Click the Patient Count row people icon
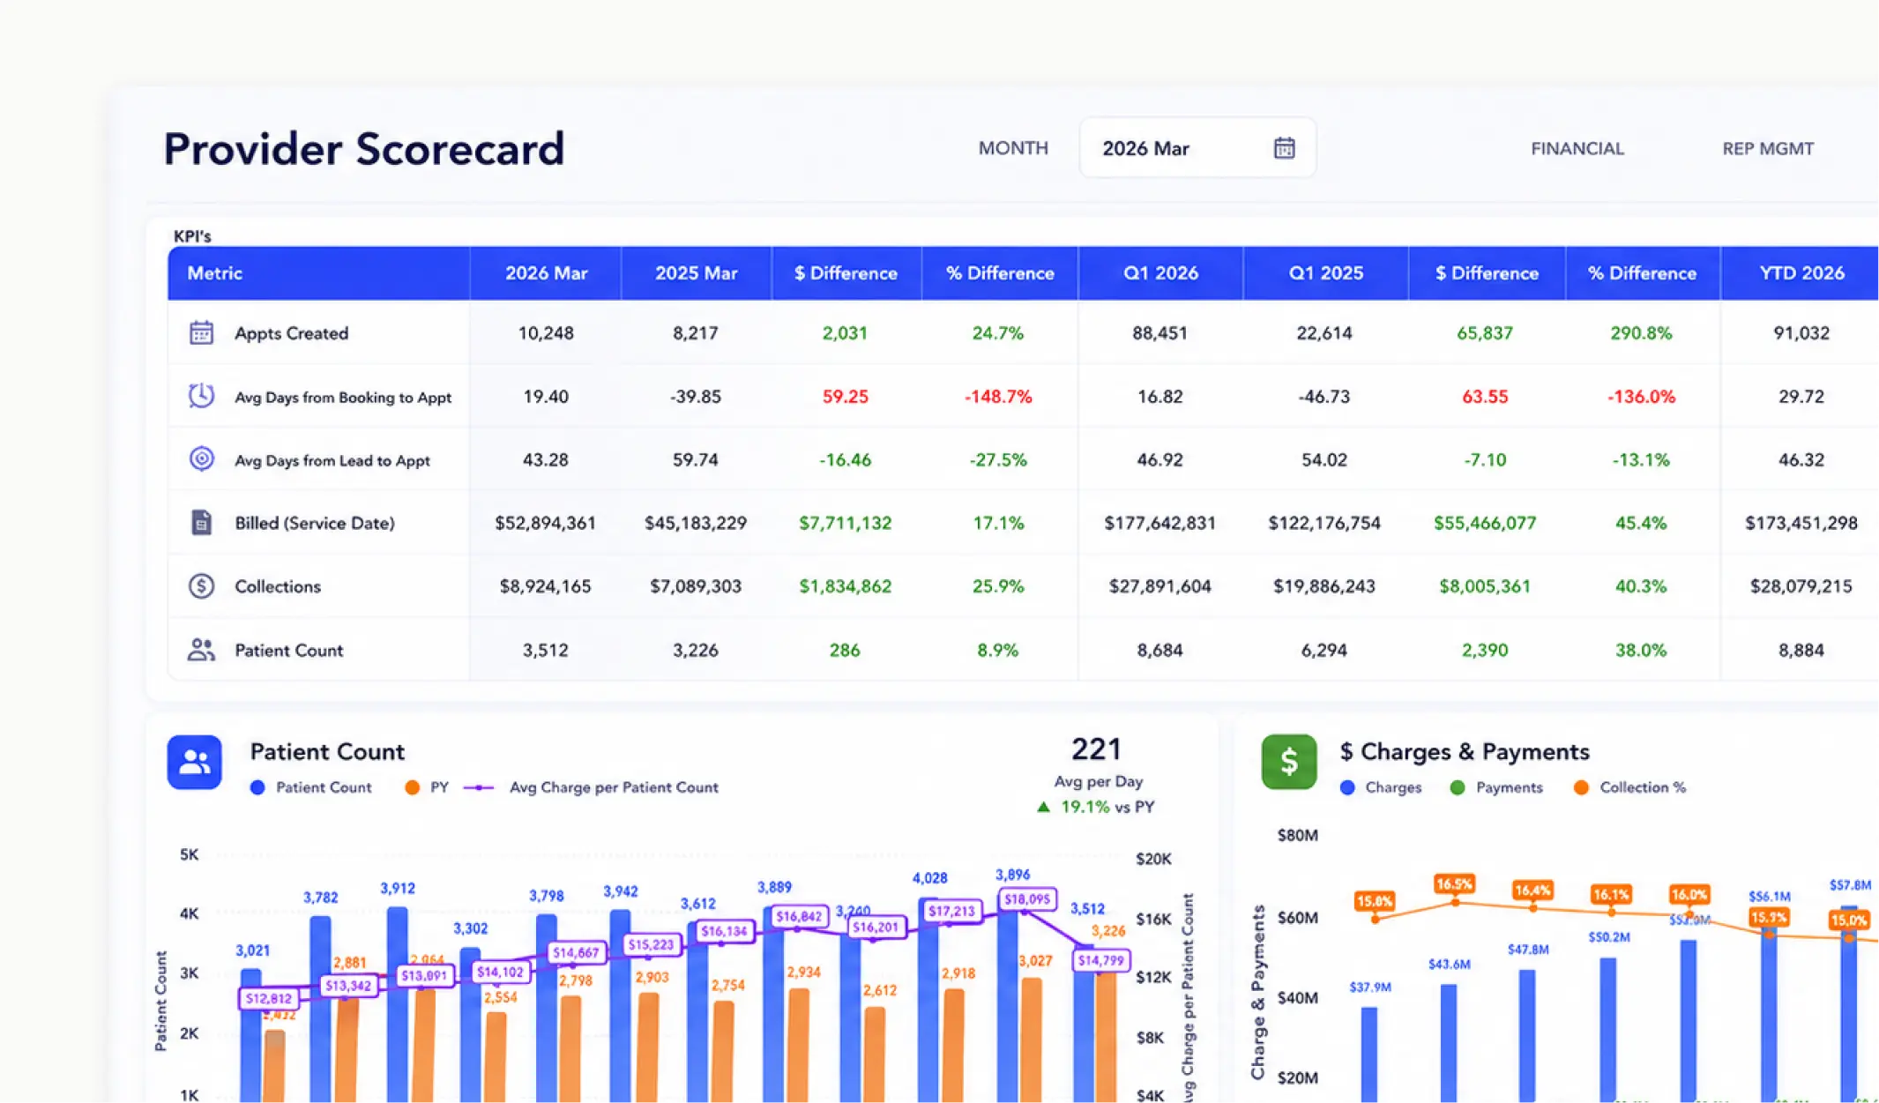1879x1103 pixels. coord(201,650)
